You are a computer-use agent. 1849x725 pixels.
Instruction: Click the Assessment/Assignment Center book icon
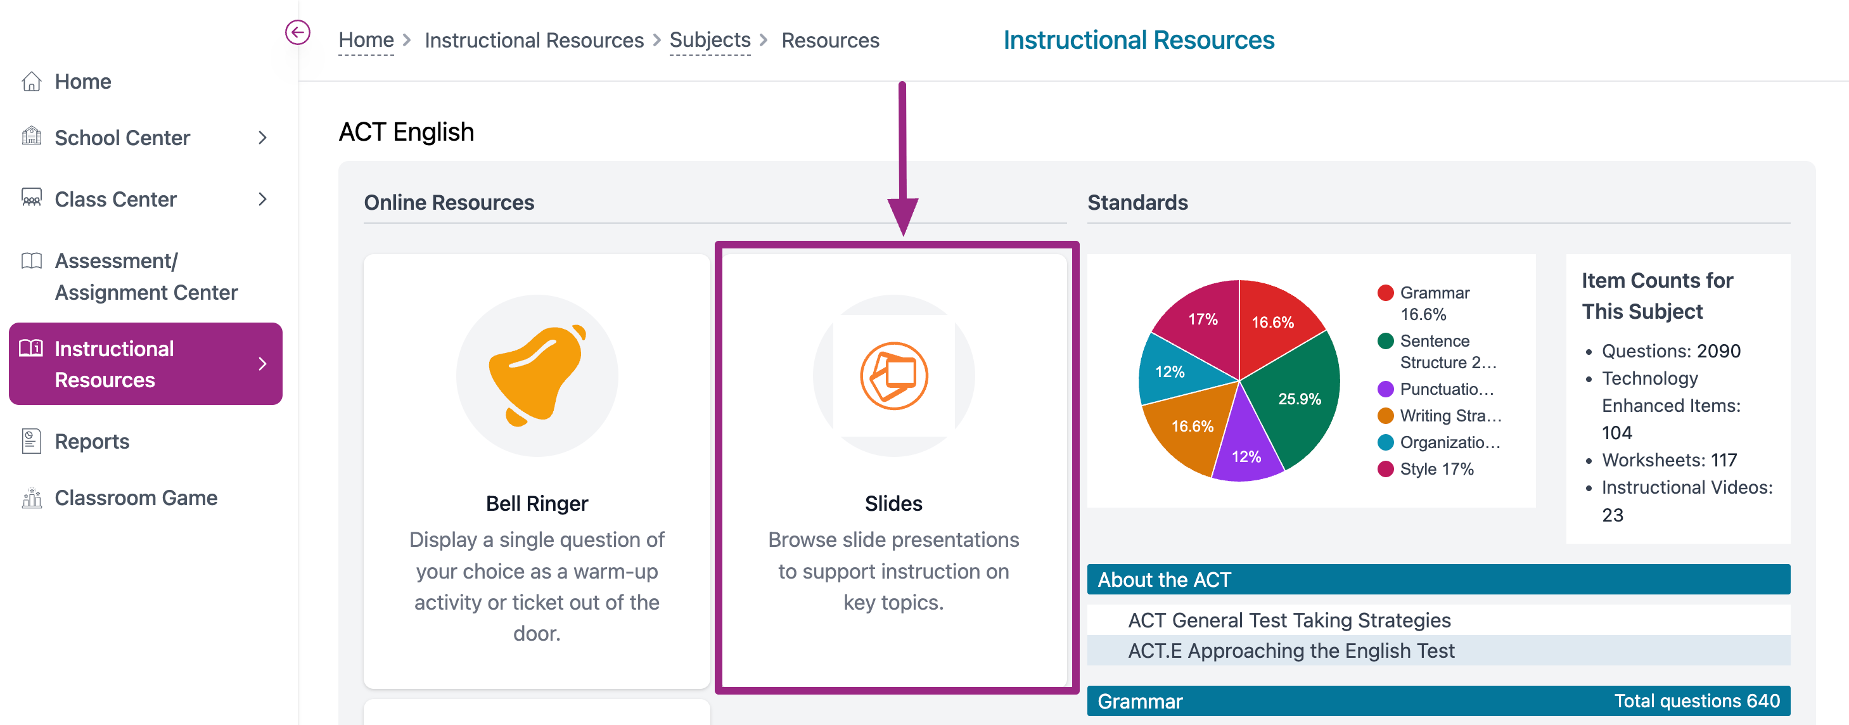[32, 260]
